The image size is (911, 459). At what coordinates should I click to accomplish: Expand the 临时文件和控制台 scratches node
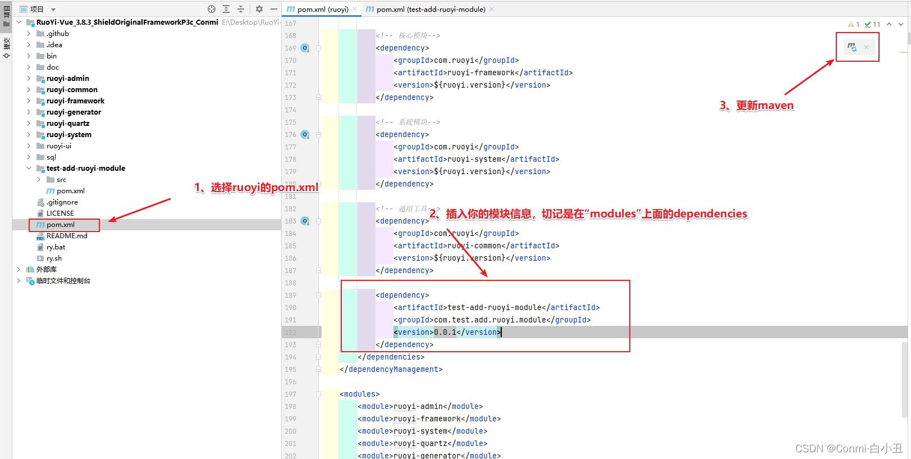[19, 281]
